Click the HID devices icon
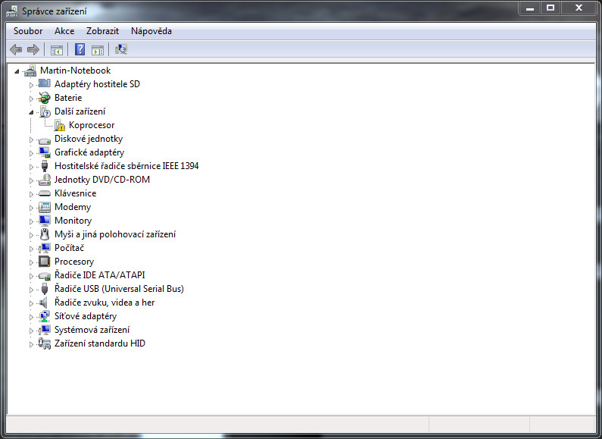Image resolution: width=602 pixels, height=439 pixels. tap(45, 343)
